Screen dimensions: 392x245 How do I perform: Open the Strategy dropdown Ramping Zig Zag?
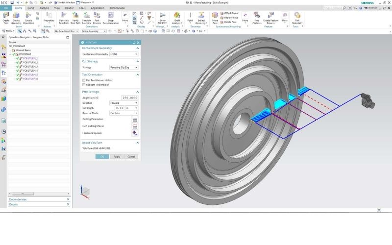coord(124,68)
